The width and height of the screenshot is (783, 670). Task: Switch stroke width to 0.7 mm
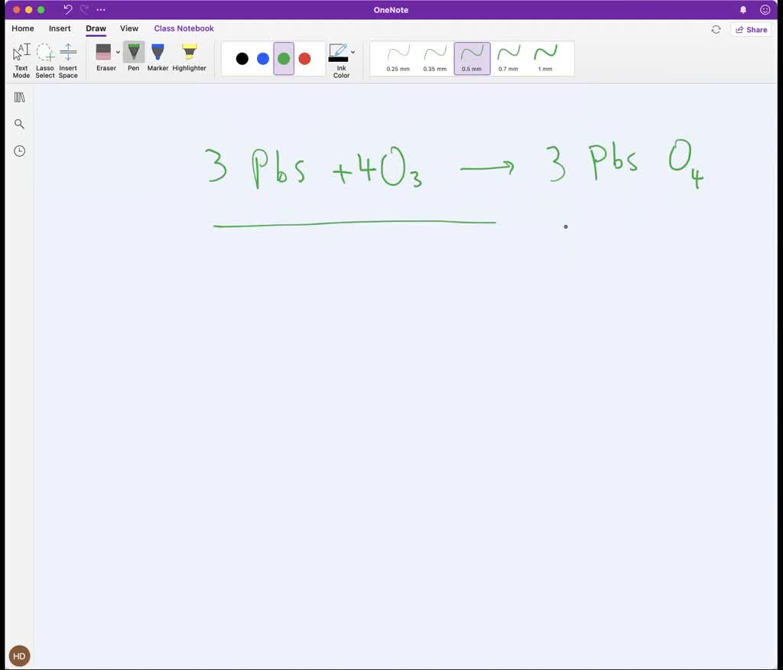click(508, 59)
